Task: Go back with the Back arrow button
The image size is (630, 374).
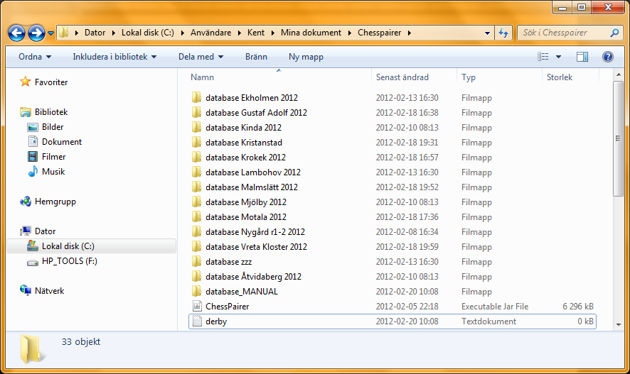Action: tap(16, 33)
